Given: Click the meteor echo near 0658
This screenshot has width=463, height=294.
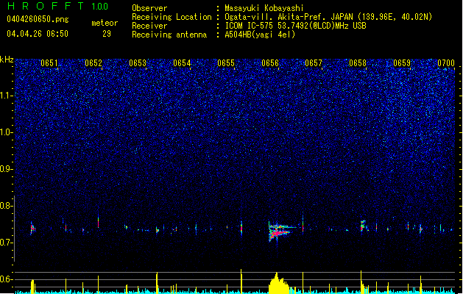Looking at the screenshot, I should click(x=363, y=226).
